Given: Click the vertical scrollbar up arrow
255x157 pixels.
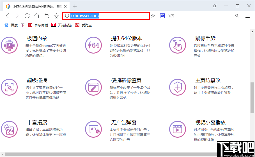Looking at the screenshot, I should pyautogui.click(x=252, y=32).
